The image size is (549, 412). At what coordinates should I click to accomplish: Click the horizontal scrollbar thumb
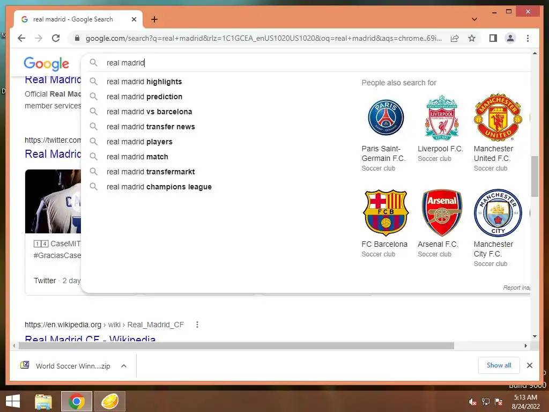(x=236, y=346)
